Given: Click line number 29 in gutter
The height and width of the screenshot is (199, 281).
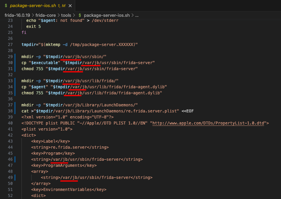Looking at the screenshot, I should coord(10,57).
